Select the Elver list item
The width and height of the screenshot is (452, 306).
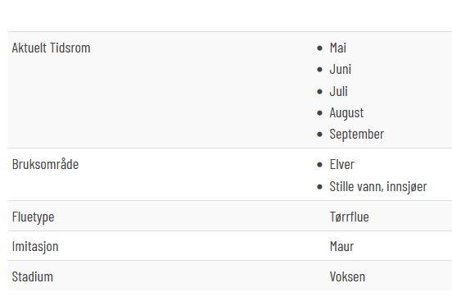tap(342, 165)
